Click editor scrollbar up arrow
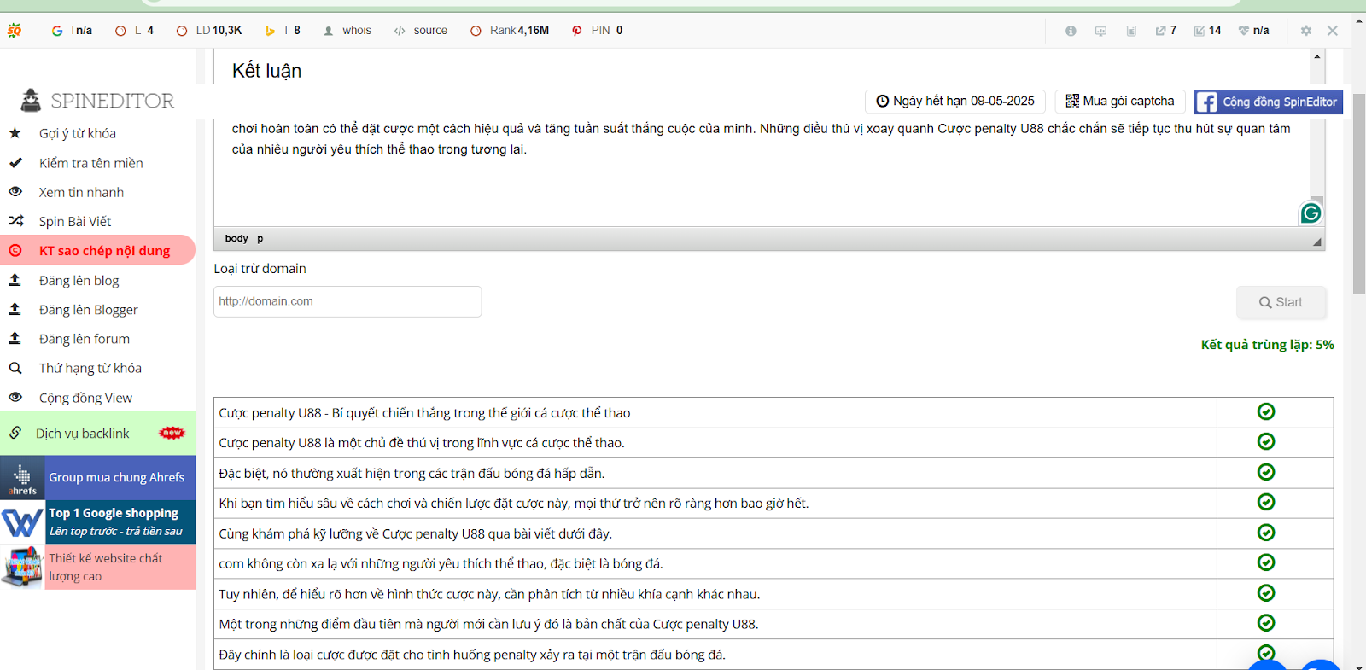The image size is (1366, 670). (x=1317, y=56)
